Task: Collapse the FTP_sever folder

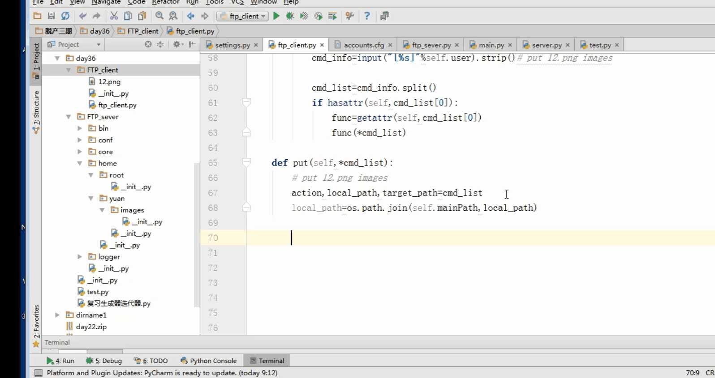Action: click(69, 117)
